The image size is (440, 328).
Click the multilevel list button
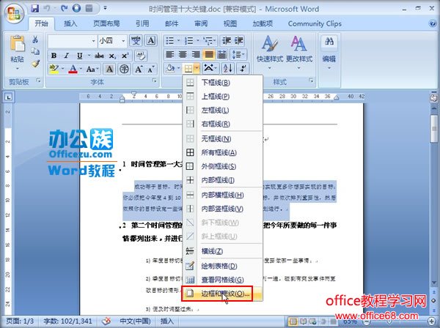(x=210, y=41)
